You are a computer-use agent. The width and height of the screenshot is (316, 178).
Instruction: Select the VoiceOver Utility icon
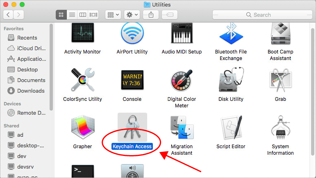132,171
